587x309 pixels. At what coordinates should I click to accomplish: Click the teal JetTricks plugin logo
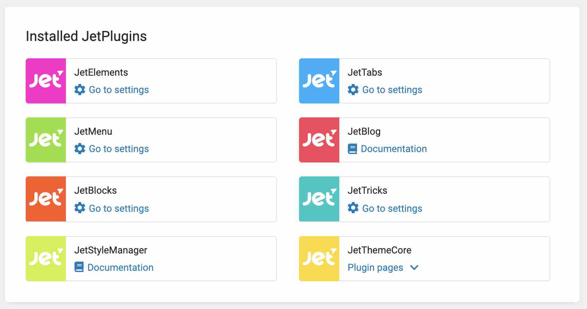(x=319, y=199)
